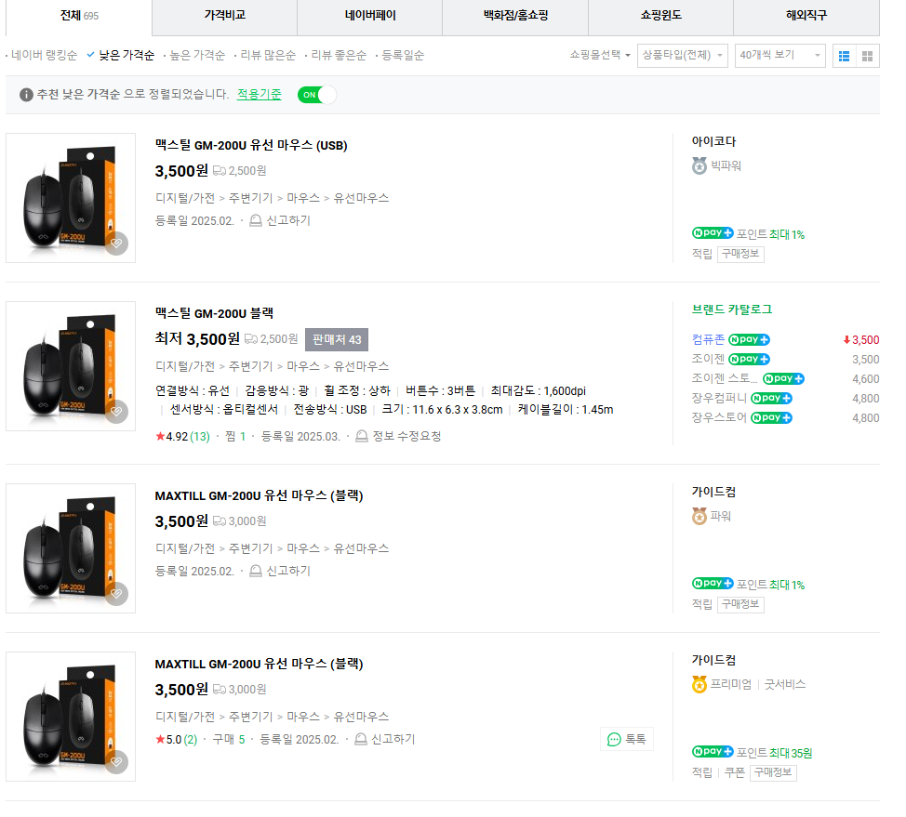
Task: Switch to list view layout icon
Action: point(845,56)
